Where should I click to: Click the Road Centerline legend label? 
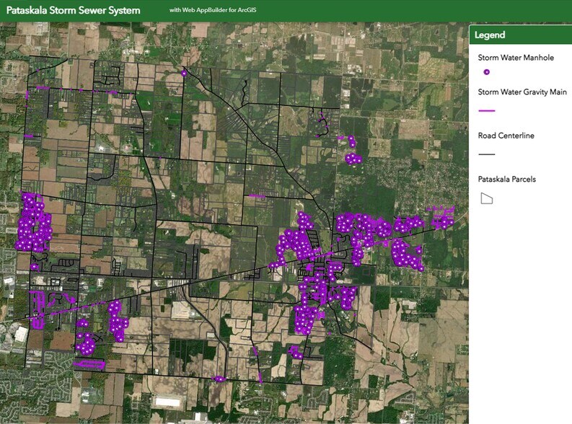[x=506, y=136]
